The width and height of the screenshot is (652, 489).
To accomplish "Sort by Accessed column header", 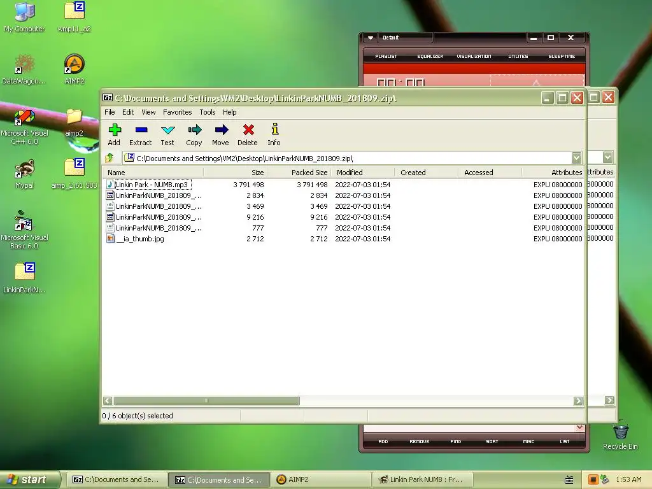I will click(490, 173).
